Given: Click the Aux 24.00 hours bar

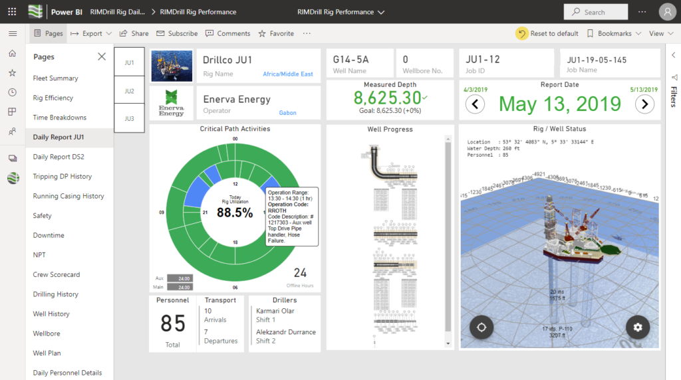Looking at the screenshot, I should coord(180,278).
